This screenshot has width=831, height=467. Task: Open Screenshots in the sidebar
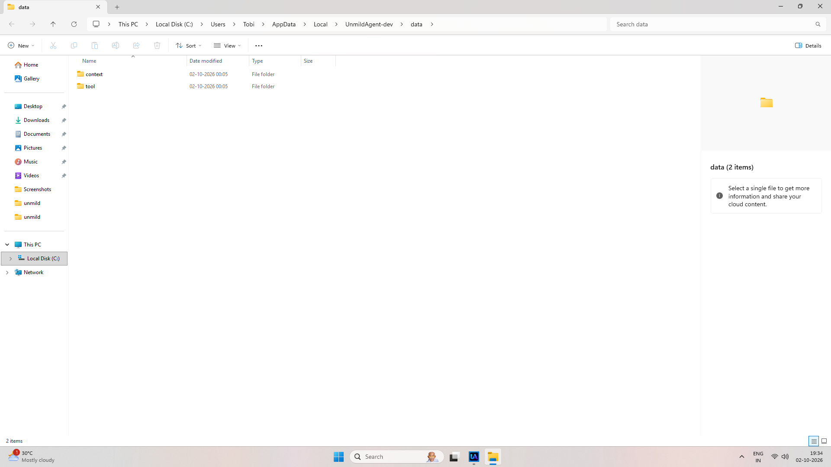click(37, 189)
